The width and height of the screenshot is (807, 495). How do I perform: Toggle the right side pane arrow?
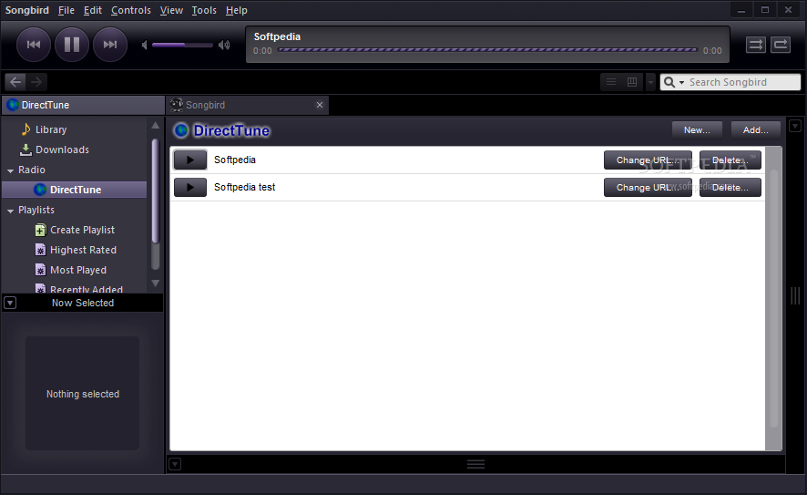[x=795, y=126]
